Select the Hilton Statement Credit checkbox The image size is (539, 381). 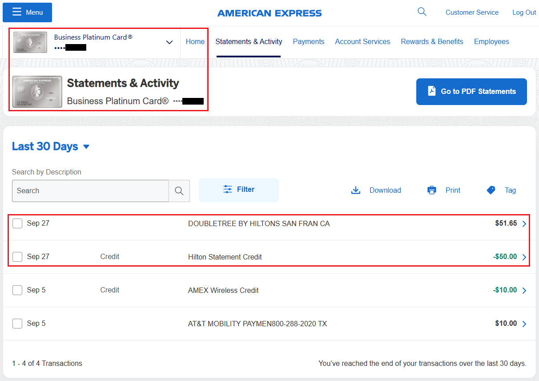click(17, 257)
